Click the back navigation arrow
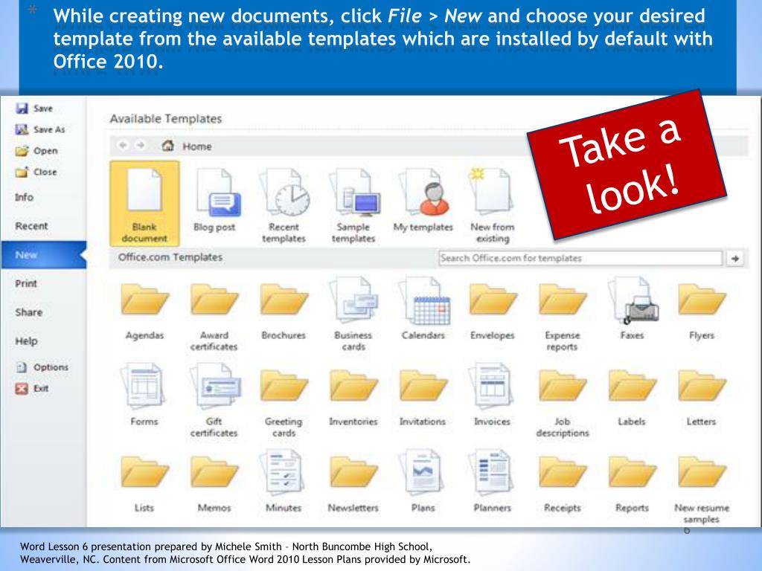762x571 pixels. click(123, 145)
